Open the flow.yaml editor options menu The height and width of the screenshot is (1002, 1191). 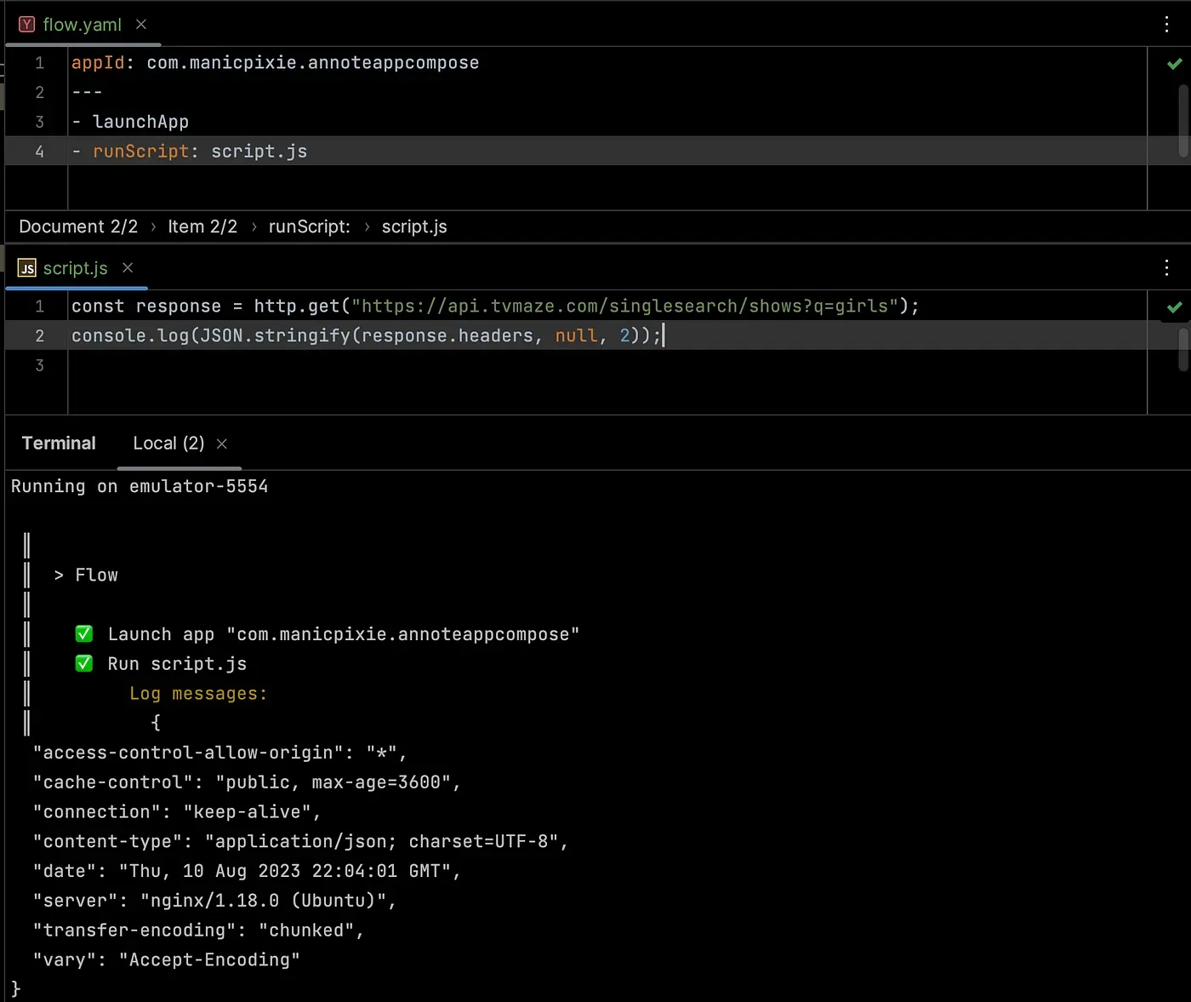point(1166,25)
